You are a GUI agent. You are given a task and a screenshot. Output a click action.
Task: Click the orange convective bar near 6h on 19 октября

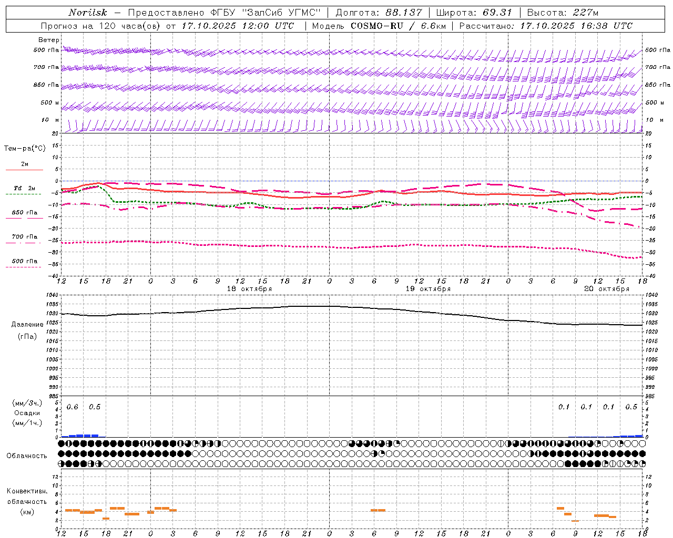click(378, 510)
